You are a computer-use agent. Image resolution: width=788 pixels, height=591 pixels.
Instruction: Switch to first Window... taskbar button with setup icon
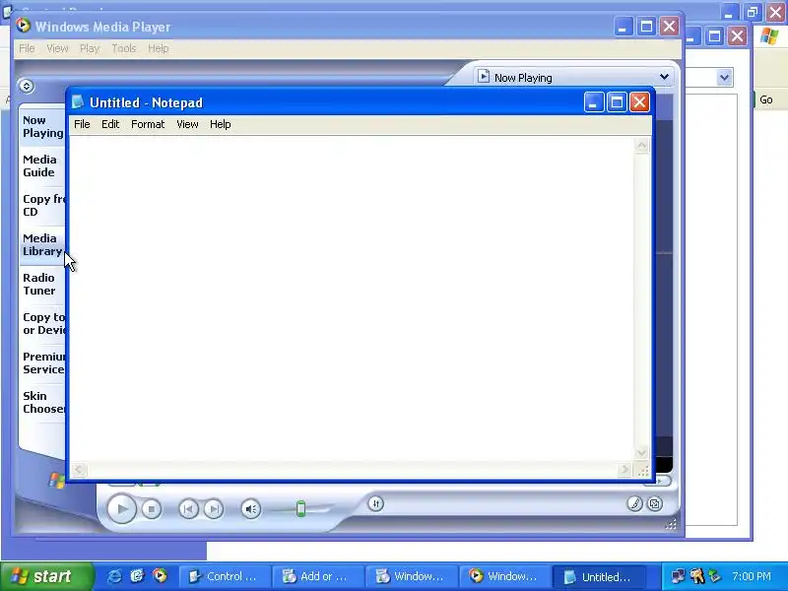[x=411, y=576]
